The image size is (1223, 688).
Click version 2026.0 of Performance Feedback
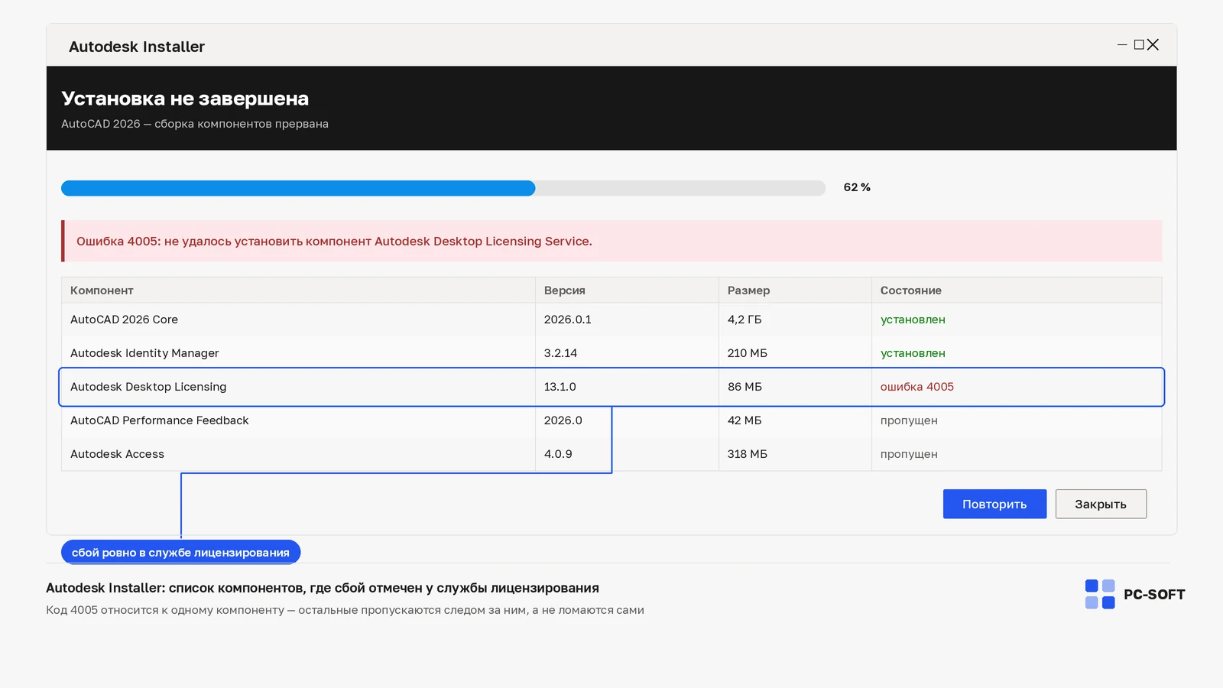(563, 420)
